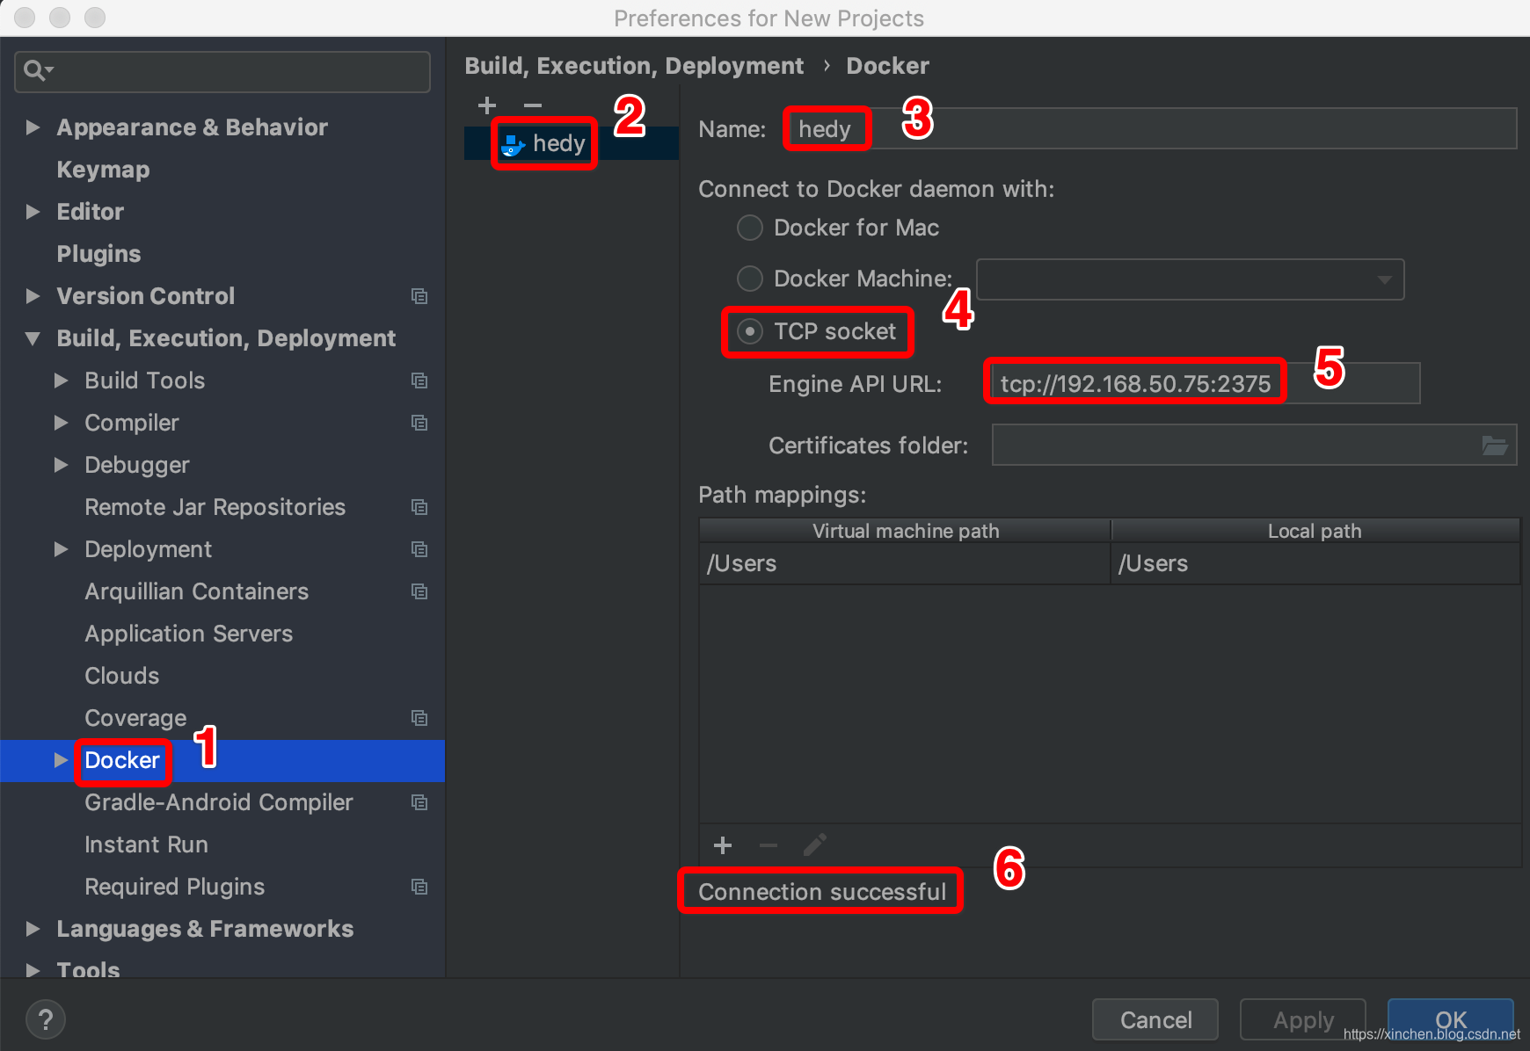Open the Clouds settings page
The width and height of the screenshot is (1530, 1051).
tap(122, 676)
